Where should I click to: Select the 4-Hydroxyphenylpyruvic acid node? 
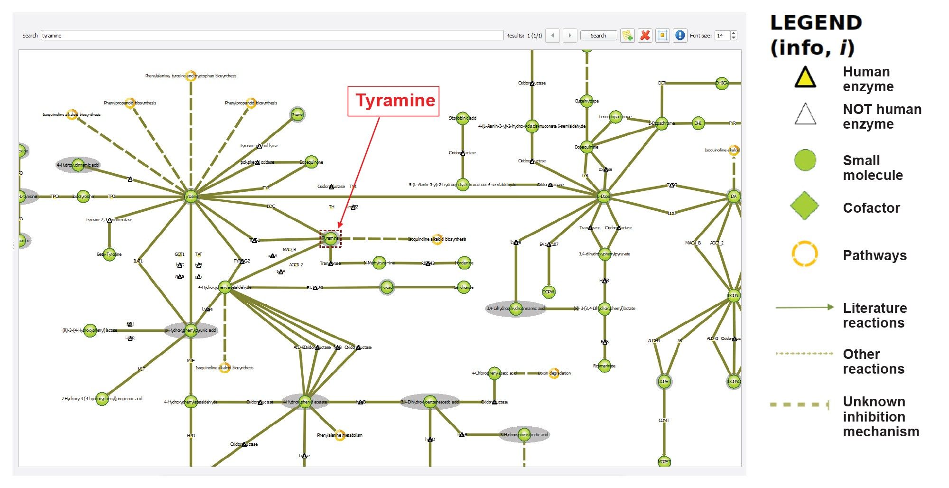click(x=191, y=330)
